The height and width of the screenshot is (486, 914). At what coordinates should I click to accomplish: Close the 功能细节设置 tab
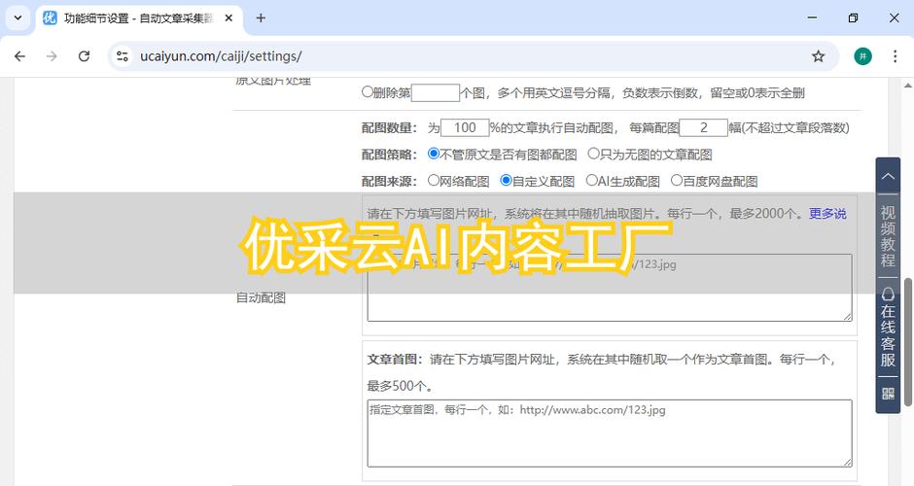coord(229,18)
